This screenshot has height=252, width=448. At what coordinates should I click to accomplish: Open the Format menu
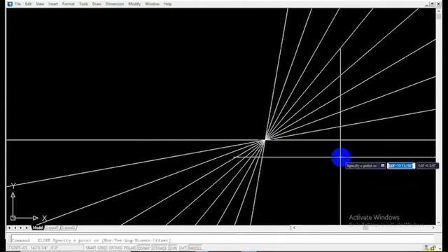[x=69, y=4]
